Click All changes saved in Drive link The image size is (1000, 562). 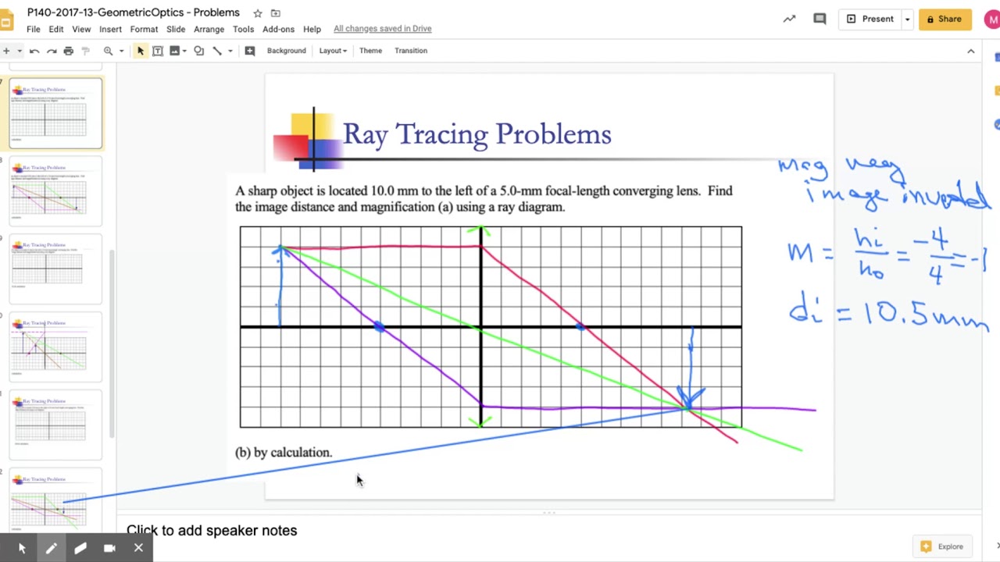tap(383, 29)
